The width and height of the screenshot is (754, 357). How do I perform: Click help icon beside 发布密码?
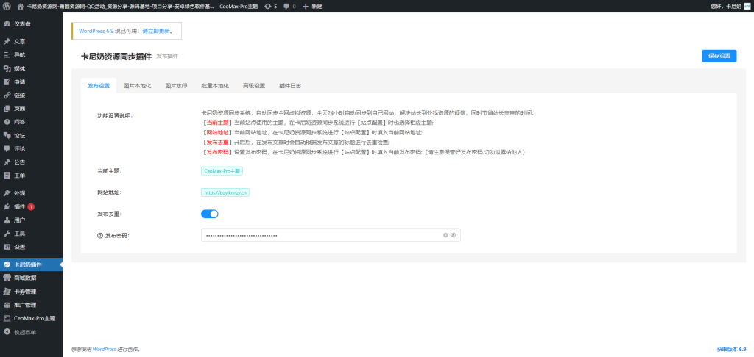click(x=100, y=236)
